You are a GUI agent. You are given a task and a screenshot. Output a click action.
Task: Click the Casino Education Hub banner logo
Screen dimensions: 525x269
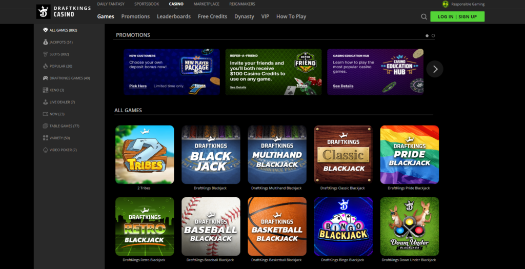pyautogui.click(x=399, y=66)
